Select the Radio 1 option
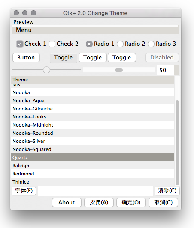Viewport: 194px width, 228px height. coord(89,44)
